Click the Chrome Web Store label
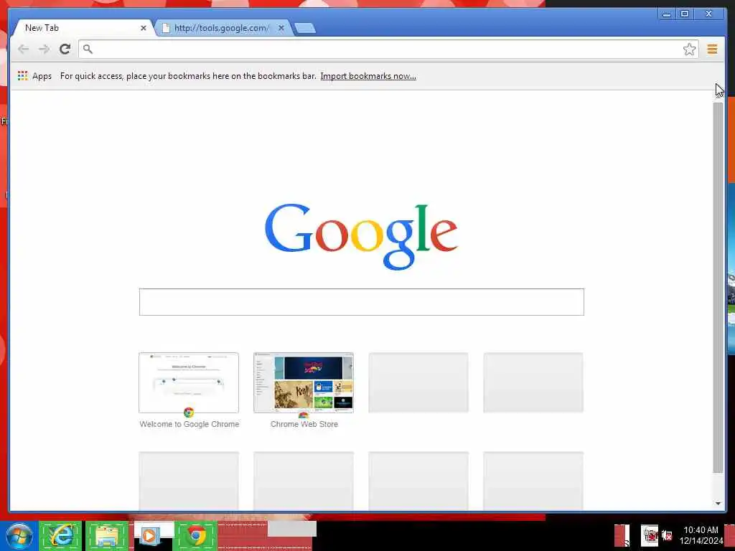This screenshot has width=735, height=551. pyautogui.click(x=304, y=424)
